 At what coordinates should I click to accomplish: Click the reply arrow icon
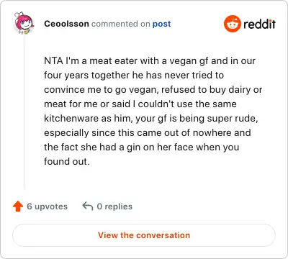pos(88,206)
